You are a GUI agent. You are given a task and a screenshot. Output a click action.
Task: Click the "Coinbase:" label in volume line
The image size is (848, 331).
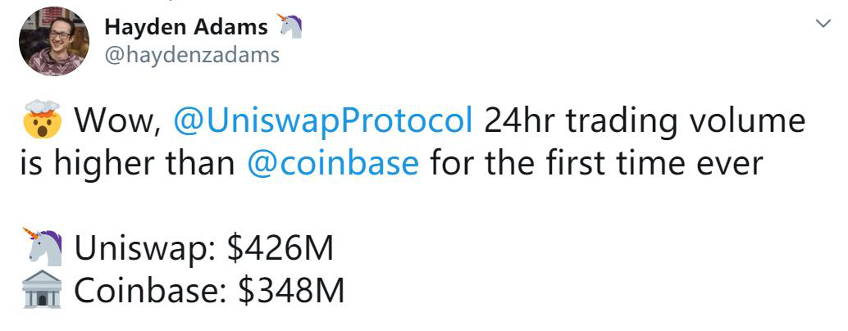coord(152,291)
